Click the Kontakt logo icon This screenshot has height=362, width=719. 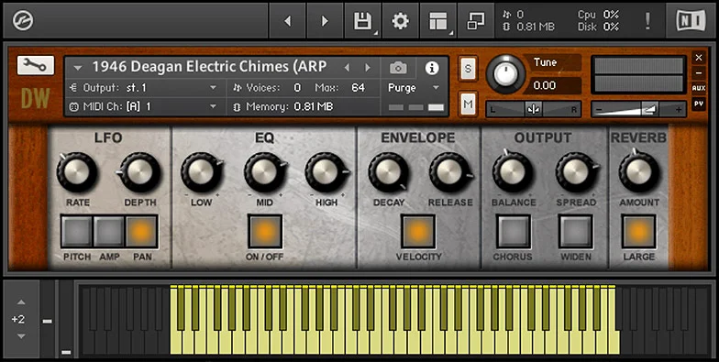pyautogui.click(x=22, y=20)
